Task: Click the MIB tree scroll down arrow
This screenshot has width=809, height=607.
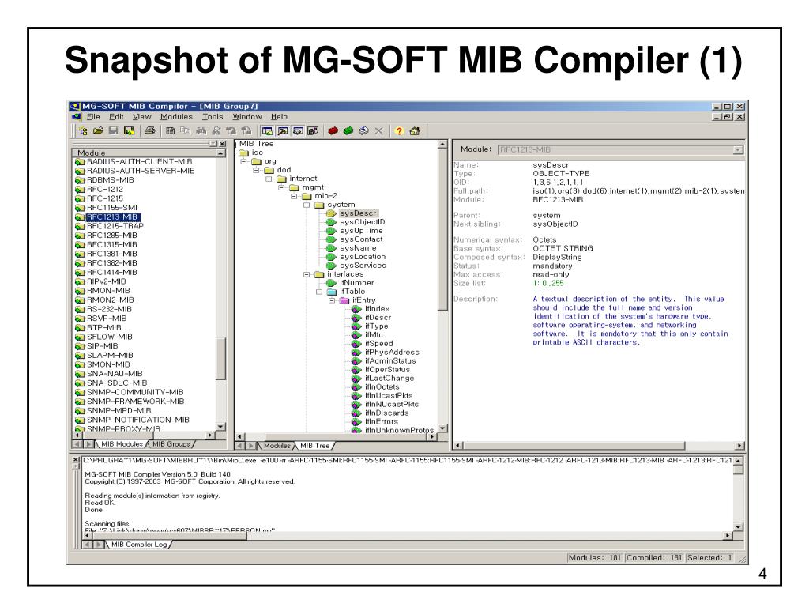Action: (442, 428)
